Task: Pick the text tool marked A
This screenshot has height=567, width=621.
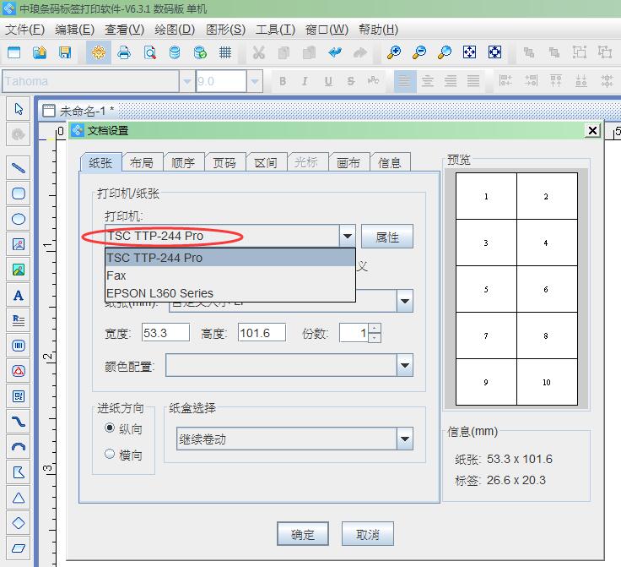Action: pyautogui.click(x=18, y=295)
